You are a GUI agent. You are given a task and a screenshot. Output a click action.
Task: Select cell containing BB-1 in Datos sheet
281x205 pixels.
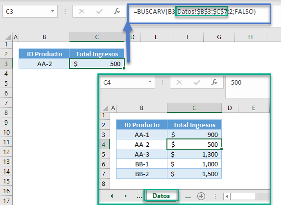pyautogui.click(x=142, y=164)
